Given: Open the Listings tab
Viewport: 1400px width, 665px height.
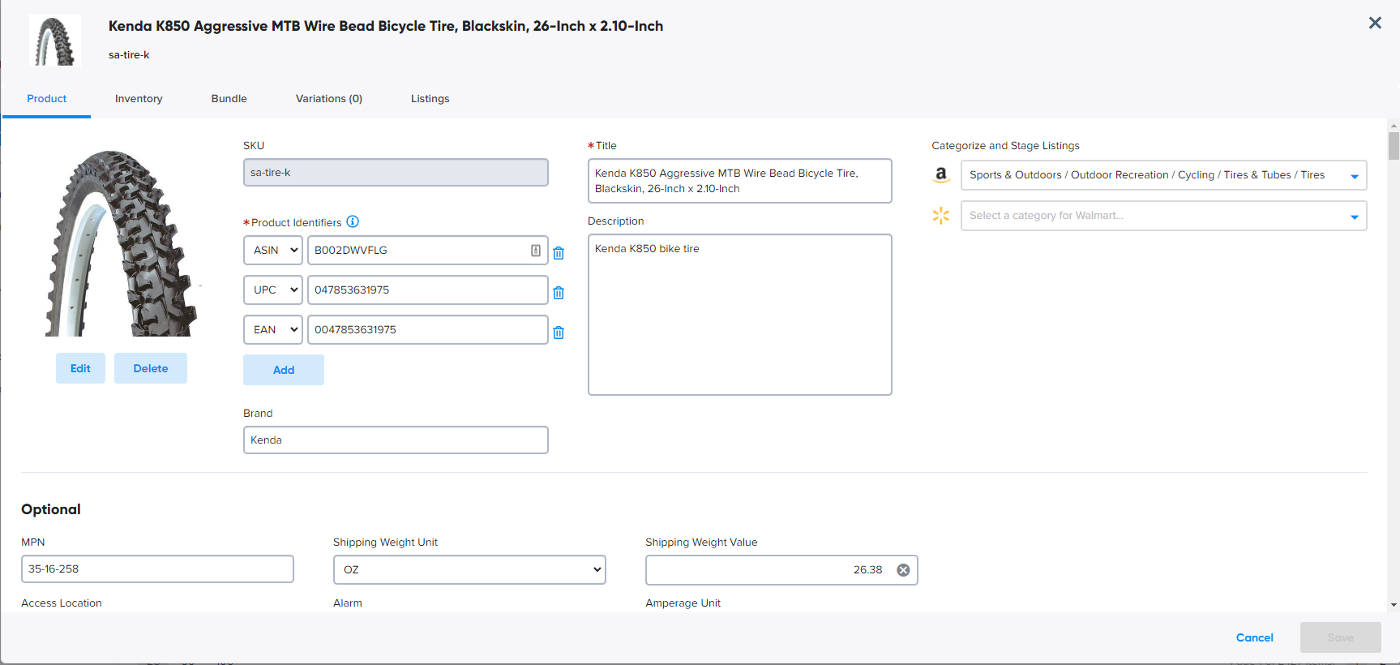Looking at the screenshot, I should [430, 99].
